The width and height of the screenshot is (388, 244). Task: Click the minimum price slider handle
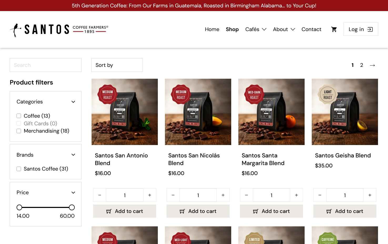(19, 207)
